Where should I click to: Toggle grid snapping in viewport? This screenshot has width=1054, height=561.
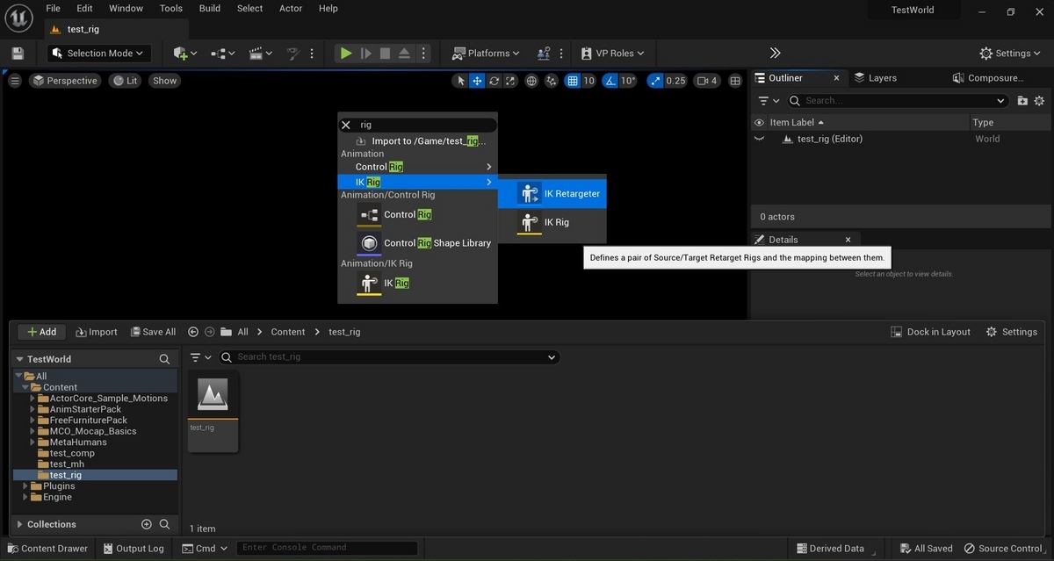tap(573, 81)
